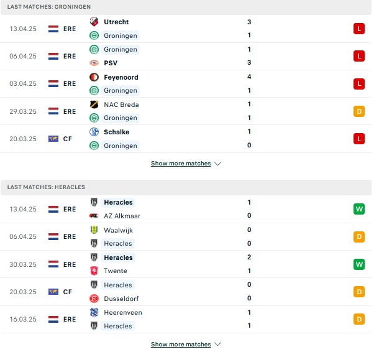The width and height of the screenshot is (374, 357).
Task: Click the Last Matches: Groningen header
Action: click(x=49, y=7)
